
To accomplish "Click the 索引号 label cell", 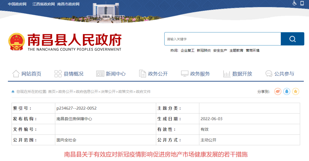I will (33, 108).
